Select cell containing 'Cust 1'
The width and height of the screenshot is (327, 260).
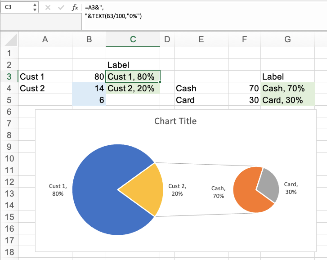45,76
